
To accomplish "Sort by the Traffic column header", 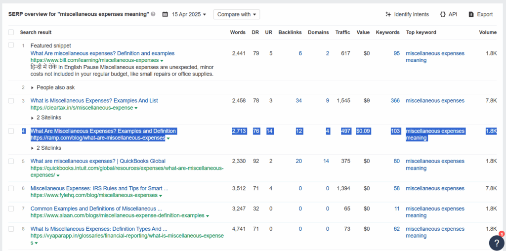I will [343, 32].
